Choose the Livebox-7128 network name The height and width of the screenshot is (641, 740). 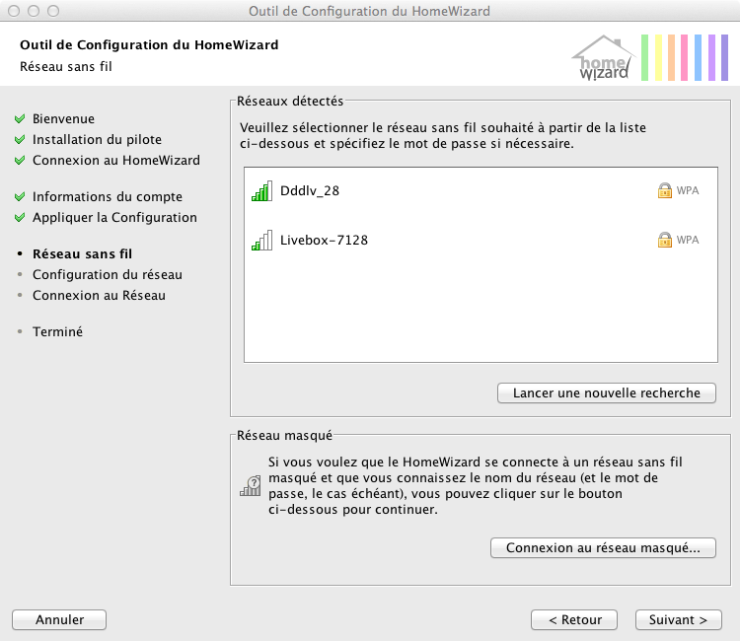click(324, 240)
